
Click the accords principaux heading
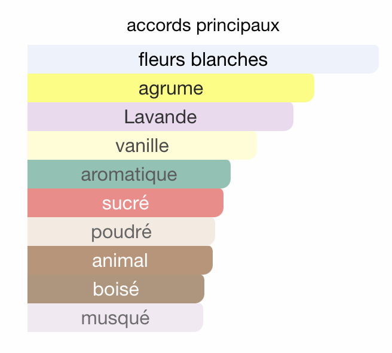coord(203,26)
